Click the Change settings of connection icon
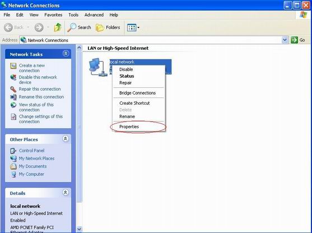This screenshot has width=312, height=233. click(13, 117)
